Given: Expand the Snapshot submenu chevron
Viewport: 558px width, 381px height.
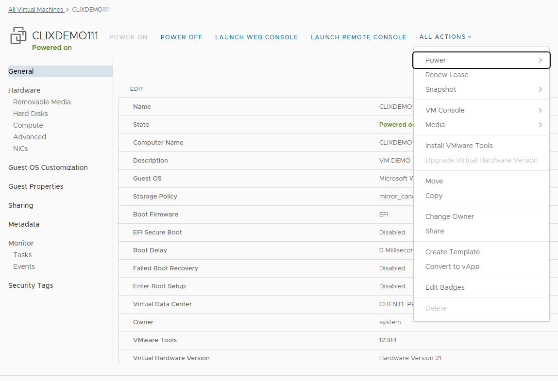Looking at the screenshot, I should (540, 89).
